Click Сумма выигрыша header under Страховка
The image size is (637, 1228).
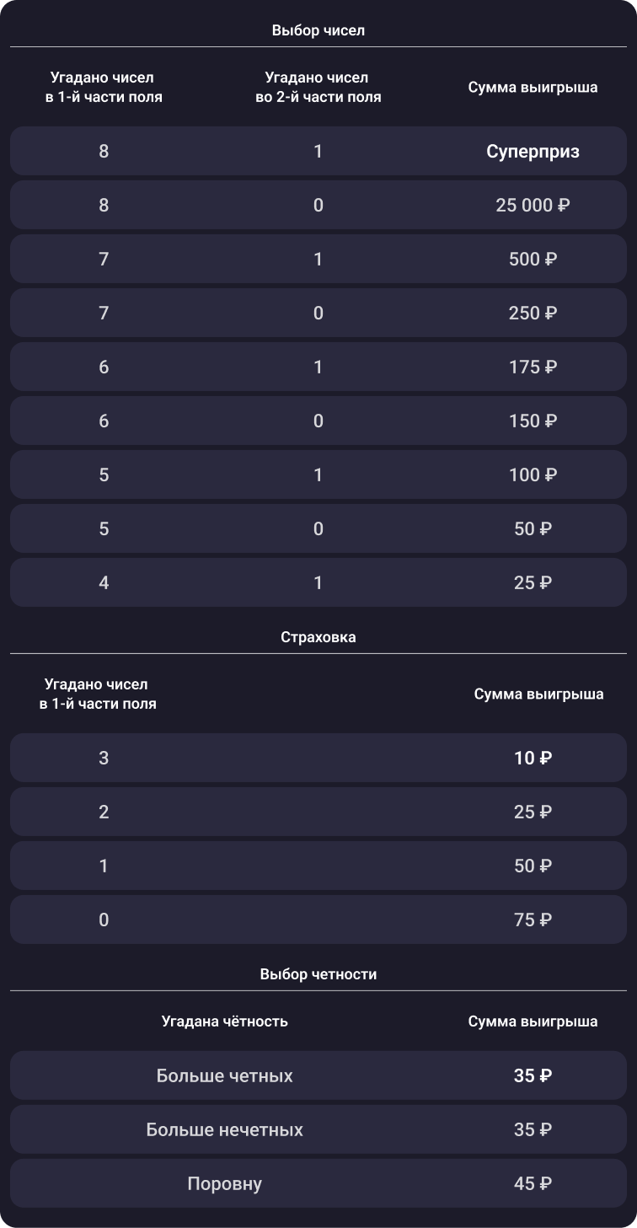539,694
